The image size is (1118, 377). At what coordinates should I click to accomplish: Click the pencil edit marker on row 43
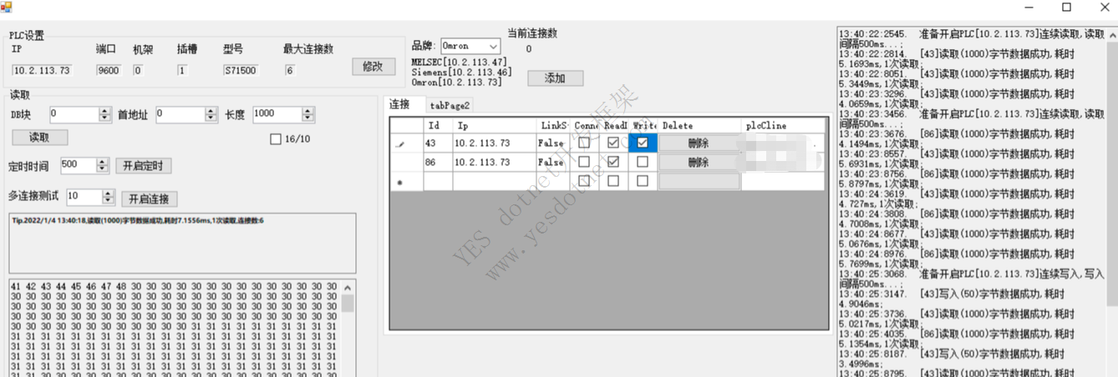(400, 144)
